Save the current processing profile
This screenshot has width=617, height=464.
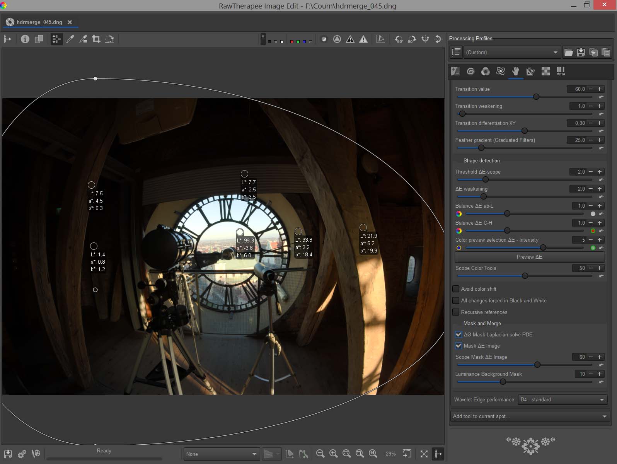[x=581, y=52]
